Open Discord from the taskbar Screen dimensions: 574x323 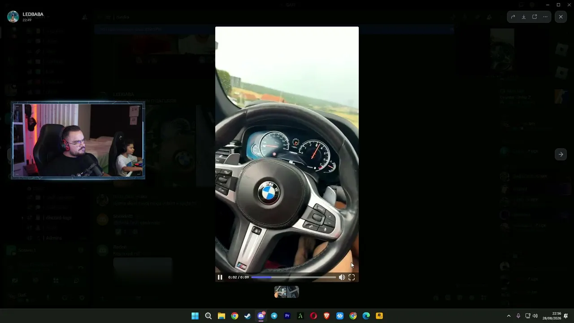pyautogui.click(x=261, y=316)
